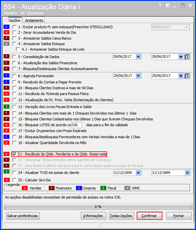Click the V icon beside option 21 Recálculo

(x=7, y=154)
